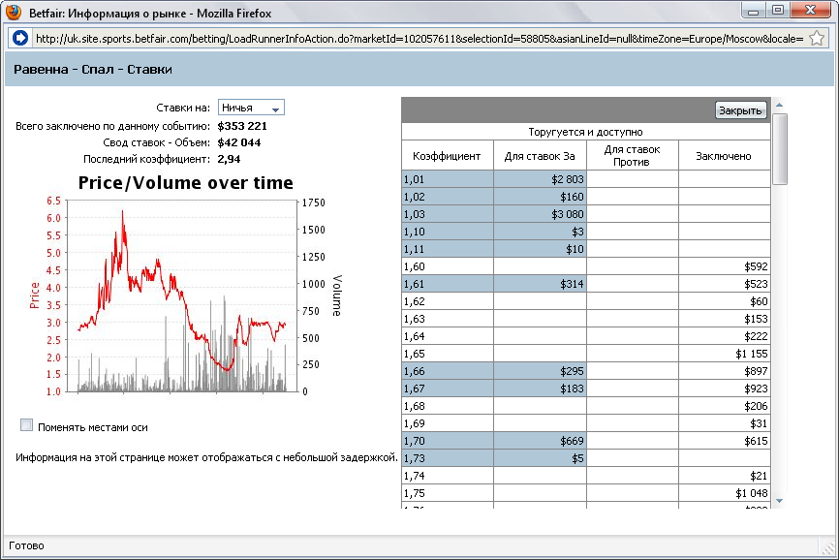The image size is (839, 560).
Task: Click the '1,67' coefficient cell
Action: 448,389
